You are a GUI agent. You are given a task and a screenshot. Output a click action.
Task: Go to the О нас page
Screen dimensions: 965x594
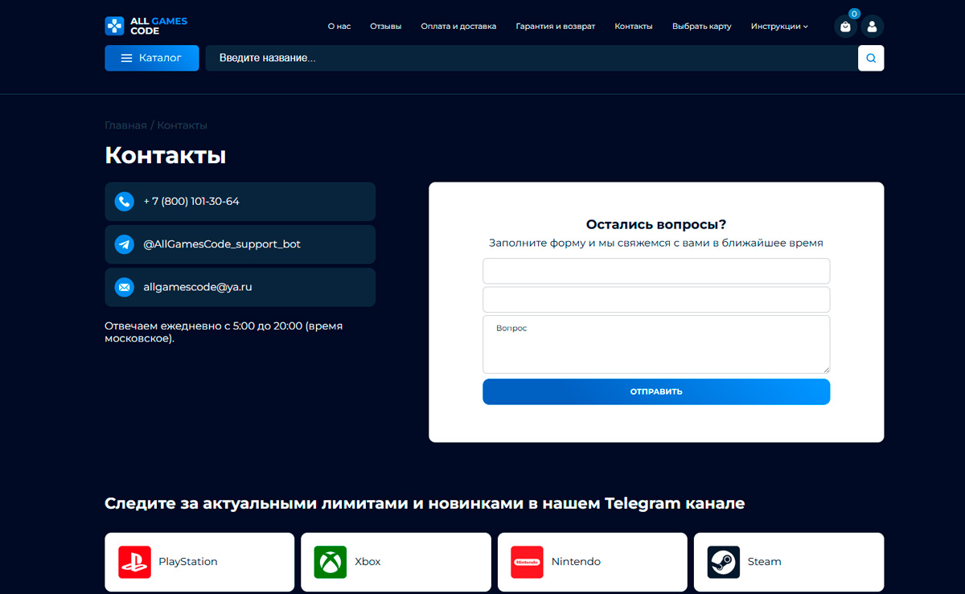(x=339, y=27)
